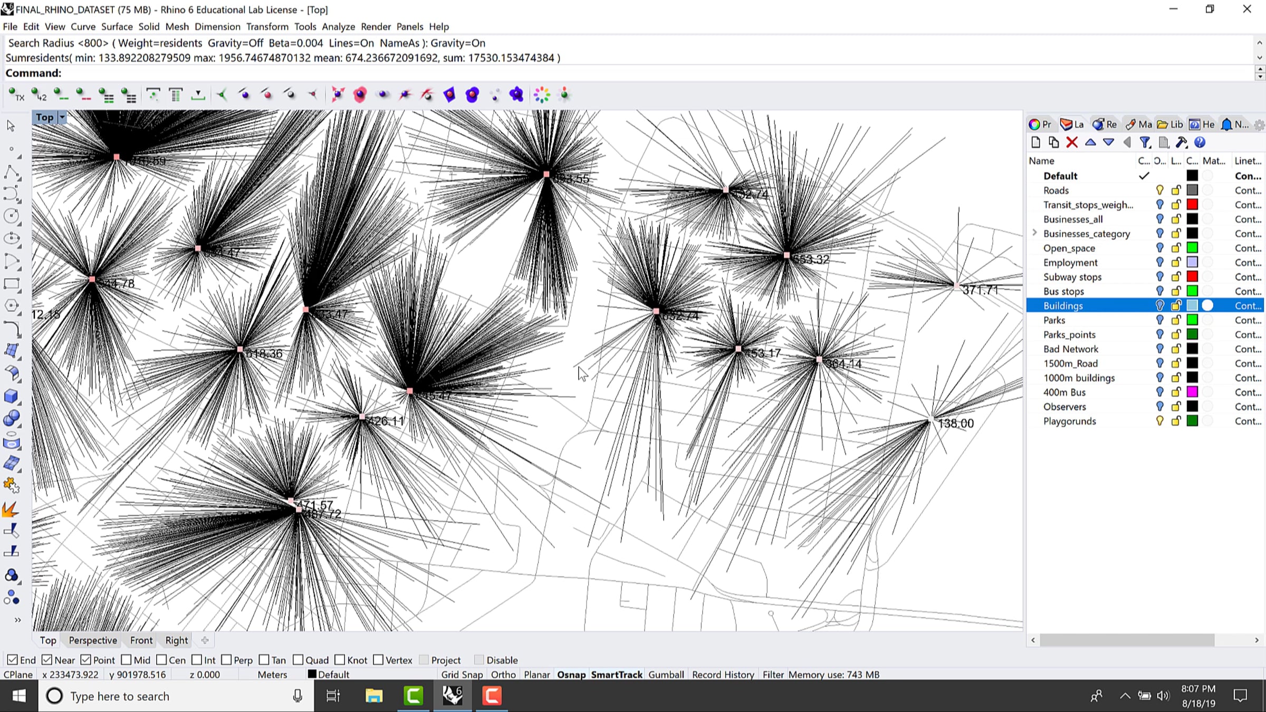Move the layer up with the up-arrow icon
The width and height of the screenshot is (1266, 712).
click(x=1090, y=142)
